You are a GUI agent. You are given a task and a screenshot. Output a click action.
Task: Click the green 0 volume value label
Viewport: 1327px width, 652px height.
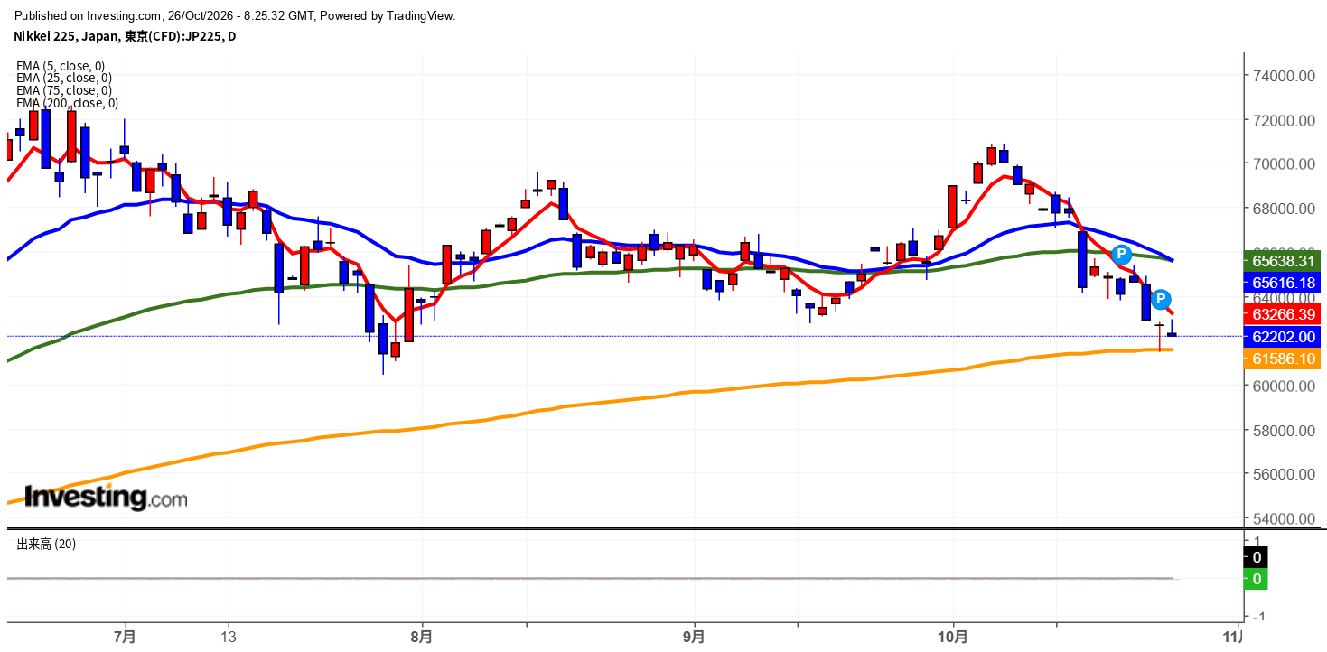(x=1257, y=579)
